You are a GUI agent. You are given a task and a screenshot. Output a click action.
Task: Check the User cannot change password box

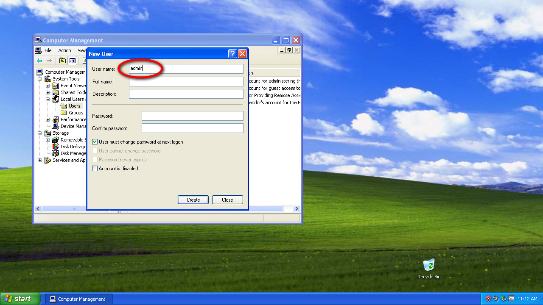(95, 151)
